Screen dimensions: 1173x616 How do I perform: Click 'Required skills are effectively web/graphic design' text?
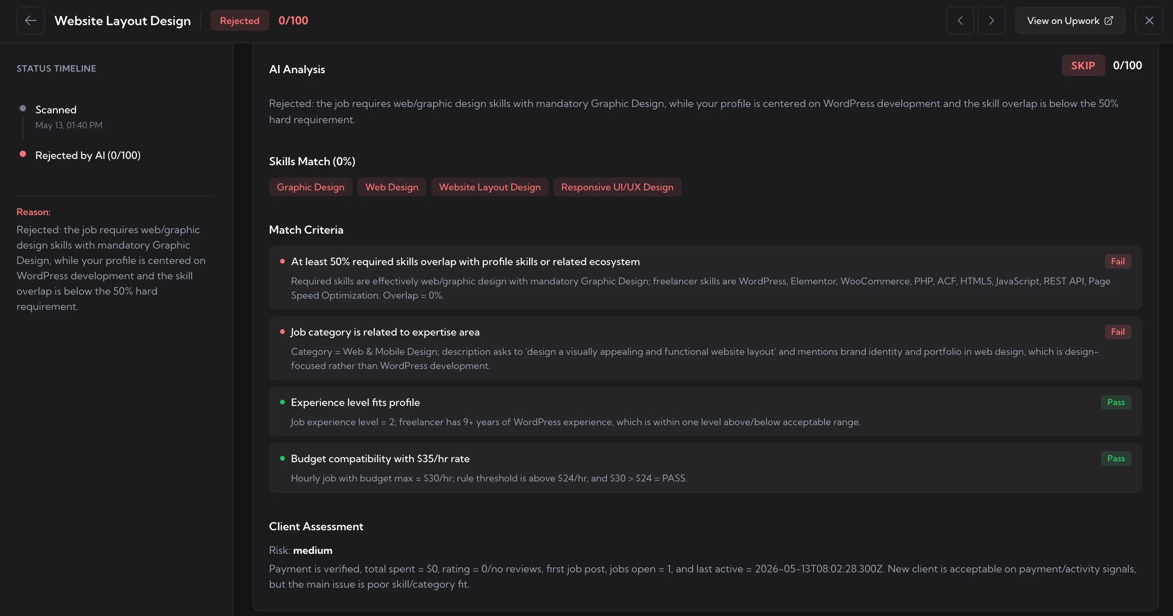(700, 288)
